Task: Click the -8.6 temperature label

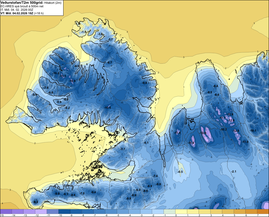Action: click(73, 195)
